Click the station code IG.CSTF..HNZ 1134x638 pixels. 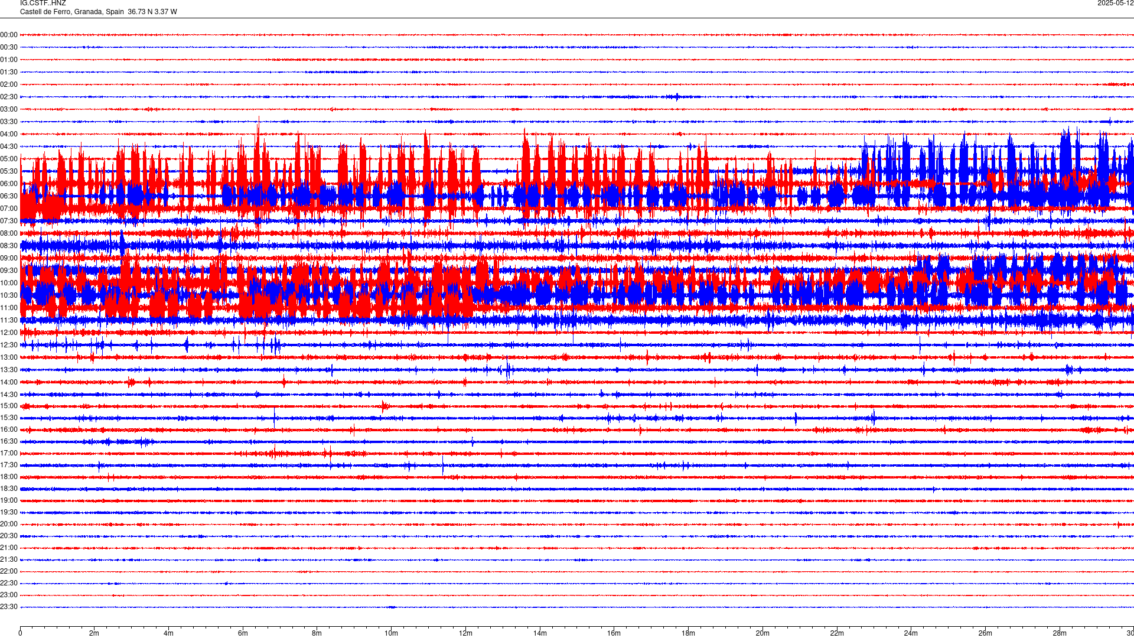(x=43, y=4)
